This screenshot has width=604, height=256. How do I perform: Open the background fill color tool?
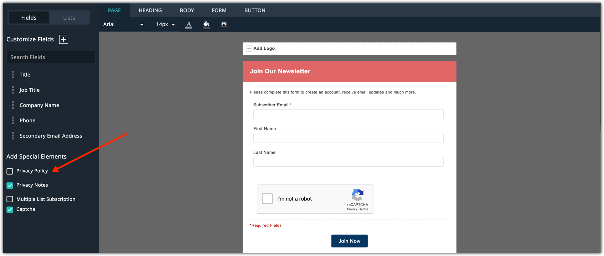click(206, 25)
